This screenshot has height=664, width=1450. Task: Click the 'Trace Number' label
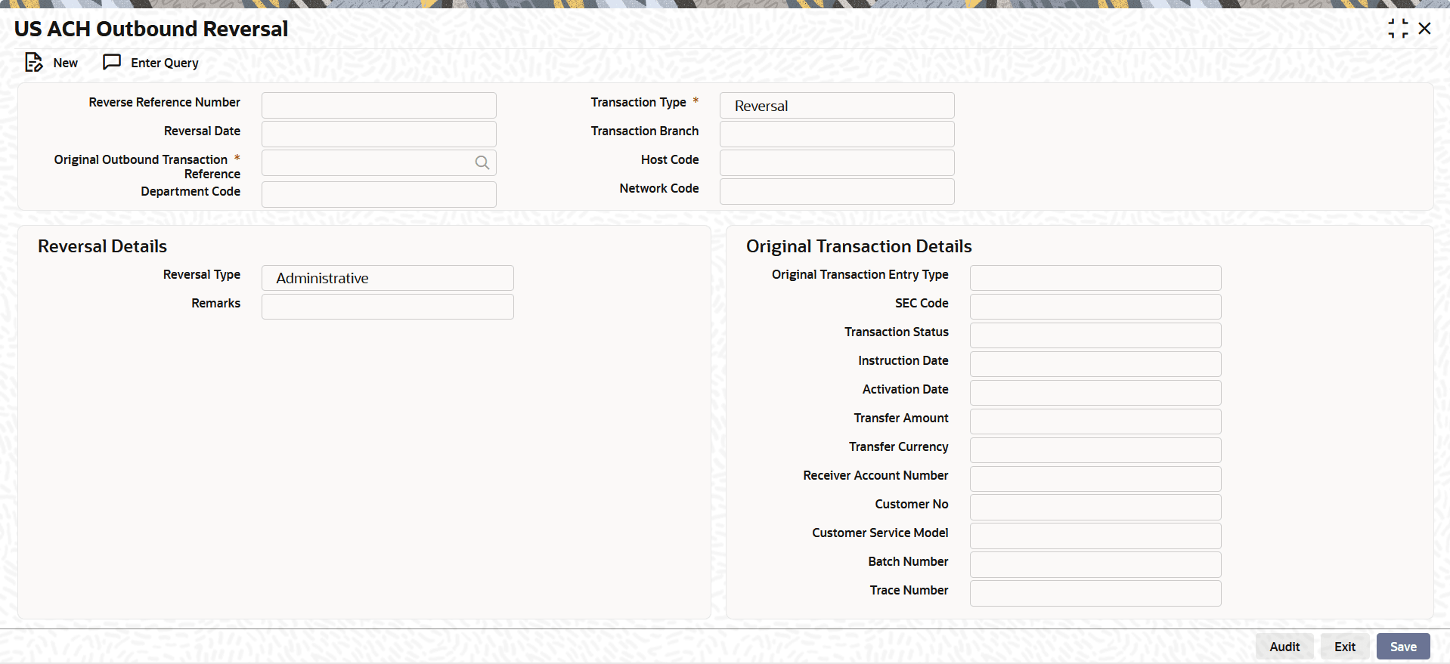tap(909, 590)
